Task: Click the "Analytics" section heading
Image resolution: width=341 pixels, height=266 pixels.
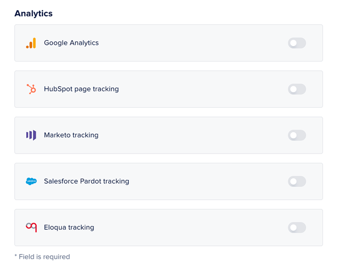Action: (x=34, y=13)
